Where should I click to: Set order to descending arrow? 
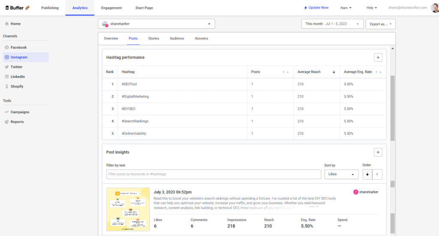tap(367, 174)
